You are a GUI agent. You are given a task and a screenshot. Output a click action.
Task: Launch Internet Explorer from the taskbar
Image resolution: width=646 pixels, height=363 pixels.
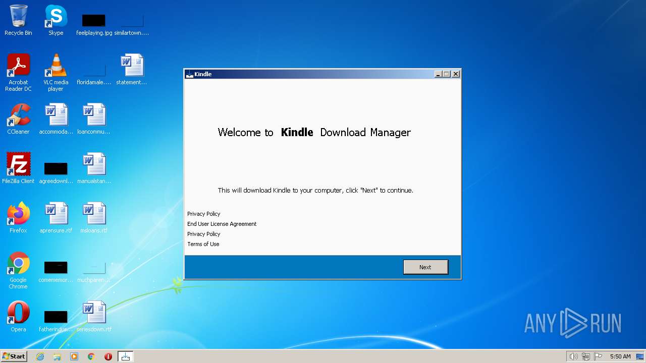[x=40, y=356]
